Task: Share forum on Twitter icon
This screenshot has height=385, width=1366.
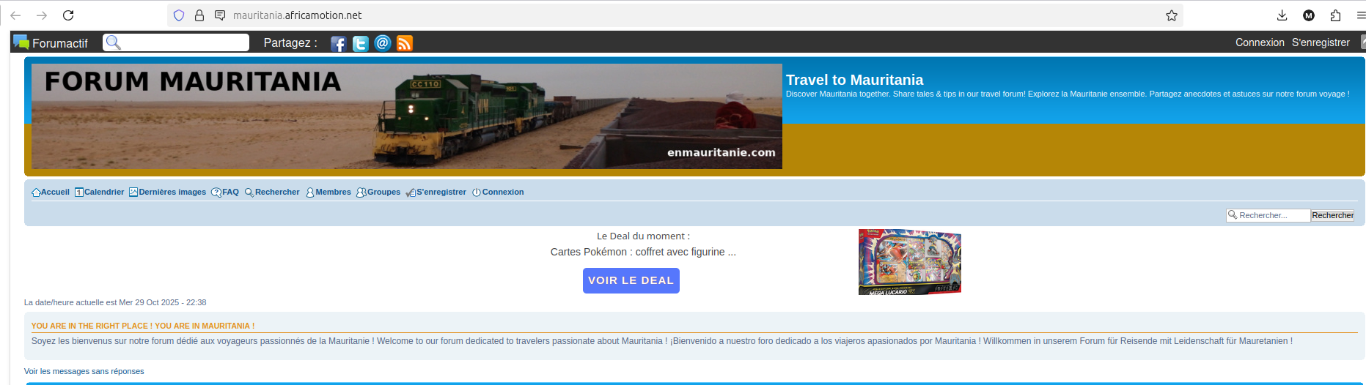Action: [x=361, y=43]
